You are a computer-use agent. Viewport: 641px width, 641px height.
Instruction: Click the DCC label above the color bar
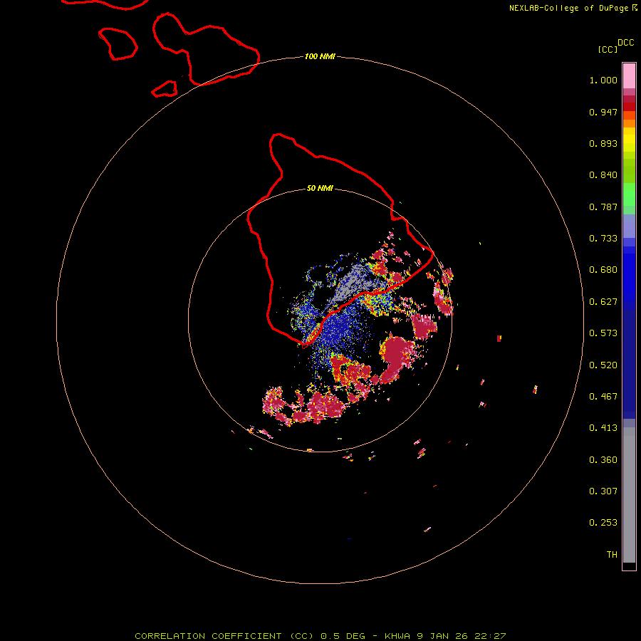625,43
